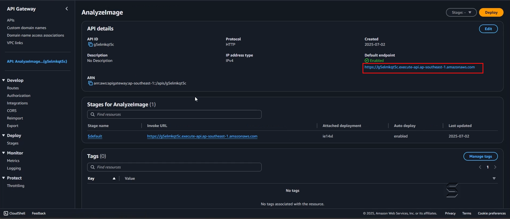Open Feedback in the footer
510x219 pixels.
point(39,213)
